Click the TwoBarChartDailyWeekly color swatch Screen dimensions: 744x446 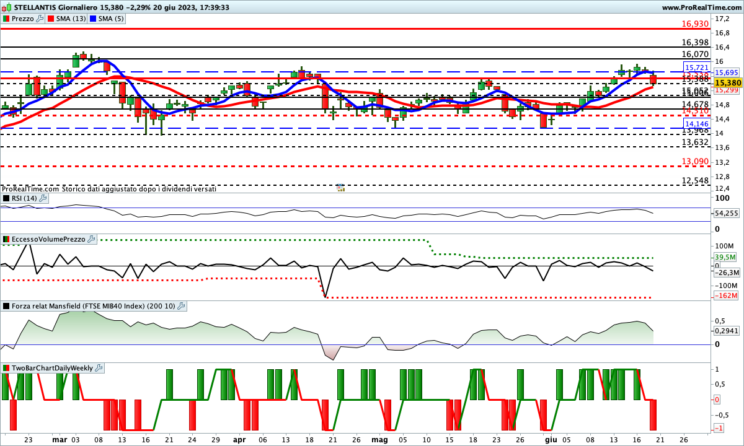(6, 368)
